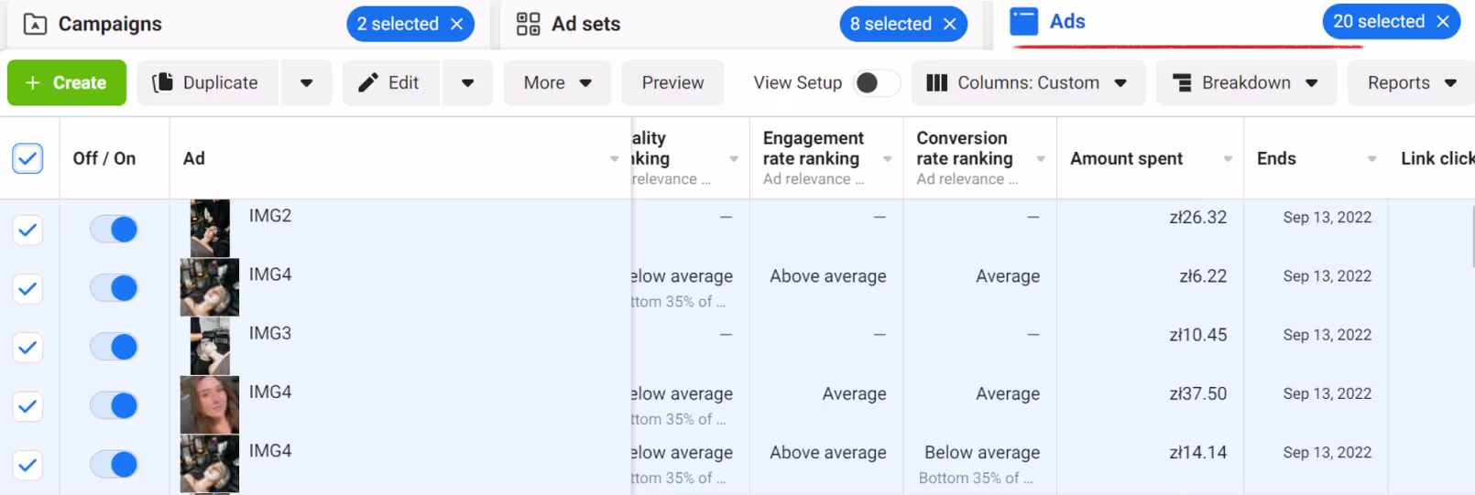Click the Ad sets grid icon

(x=529, y=24)
